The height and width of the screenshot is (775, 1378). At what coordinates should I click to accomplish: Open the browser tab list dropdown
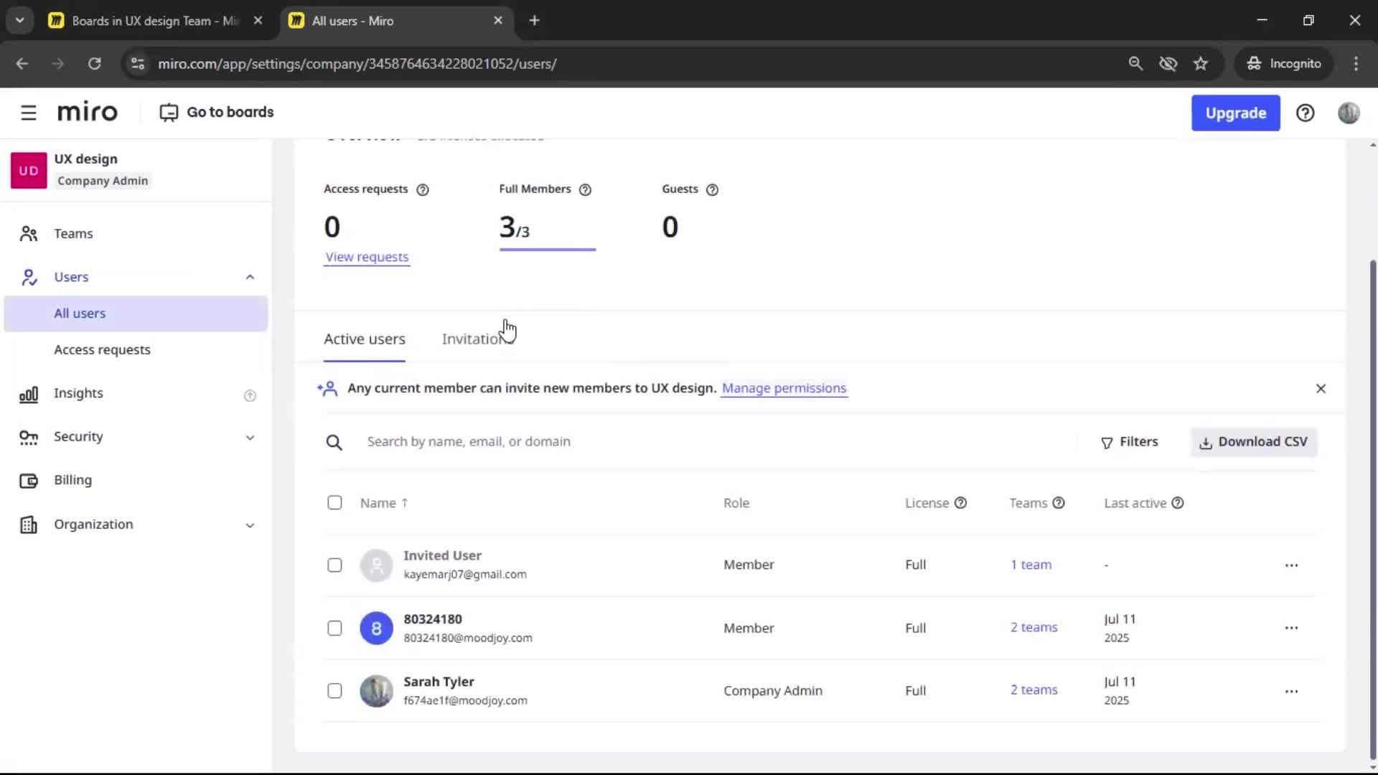20,20
